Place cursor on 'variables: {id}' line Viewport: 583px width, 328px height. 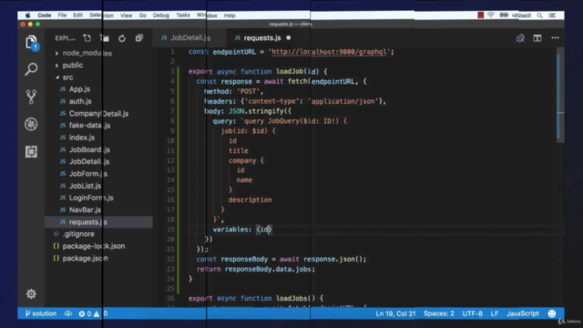coord(242,230)
